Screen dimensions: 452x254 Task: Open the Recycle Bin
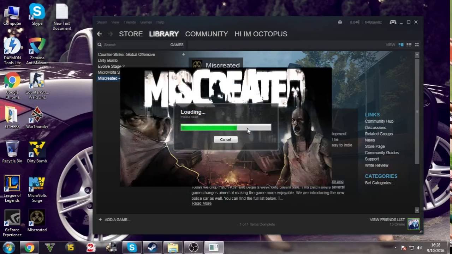[12, 152]
